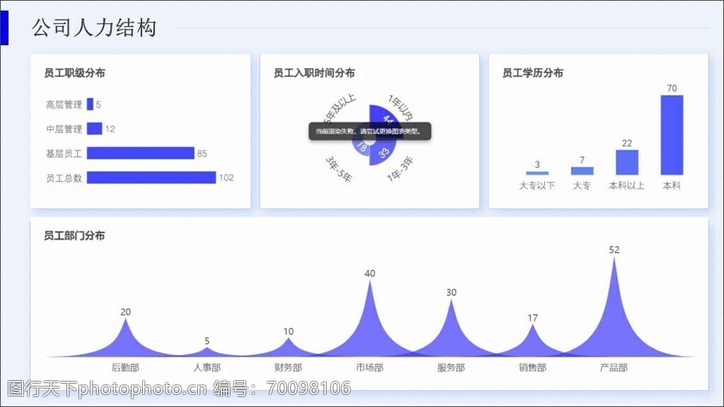Screen dimensions: 724x407
Task: Select the 本科以上 column showing 22
Action: tap(626, 163)
